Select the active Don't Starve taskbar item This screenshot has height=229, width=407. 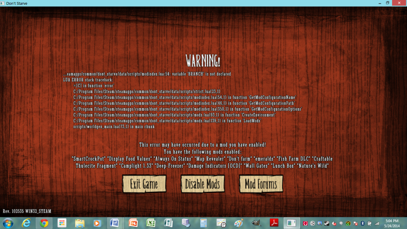[291, 223]
